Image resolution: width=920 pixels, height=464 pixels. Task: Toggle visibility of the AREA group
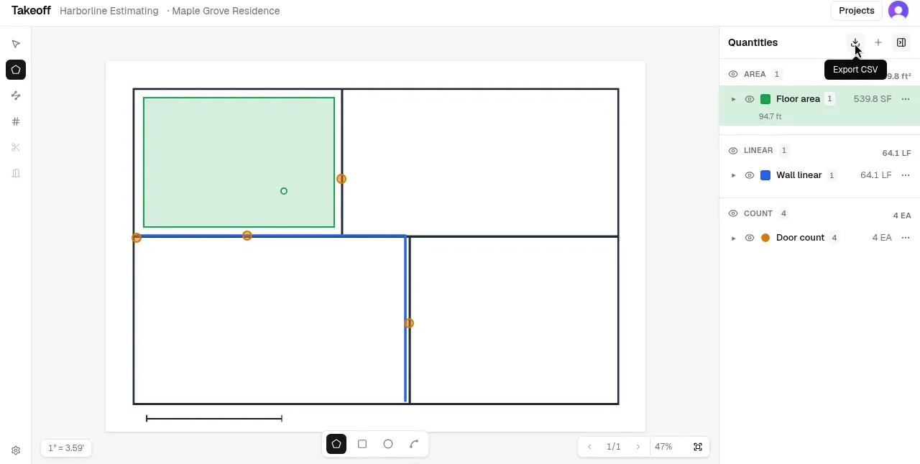tap(733, 74)
